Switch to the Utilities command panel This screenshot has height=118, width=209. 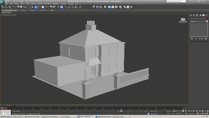(207, 15)
